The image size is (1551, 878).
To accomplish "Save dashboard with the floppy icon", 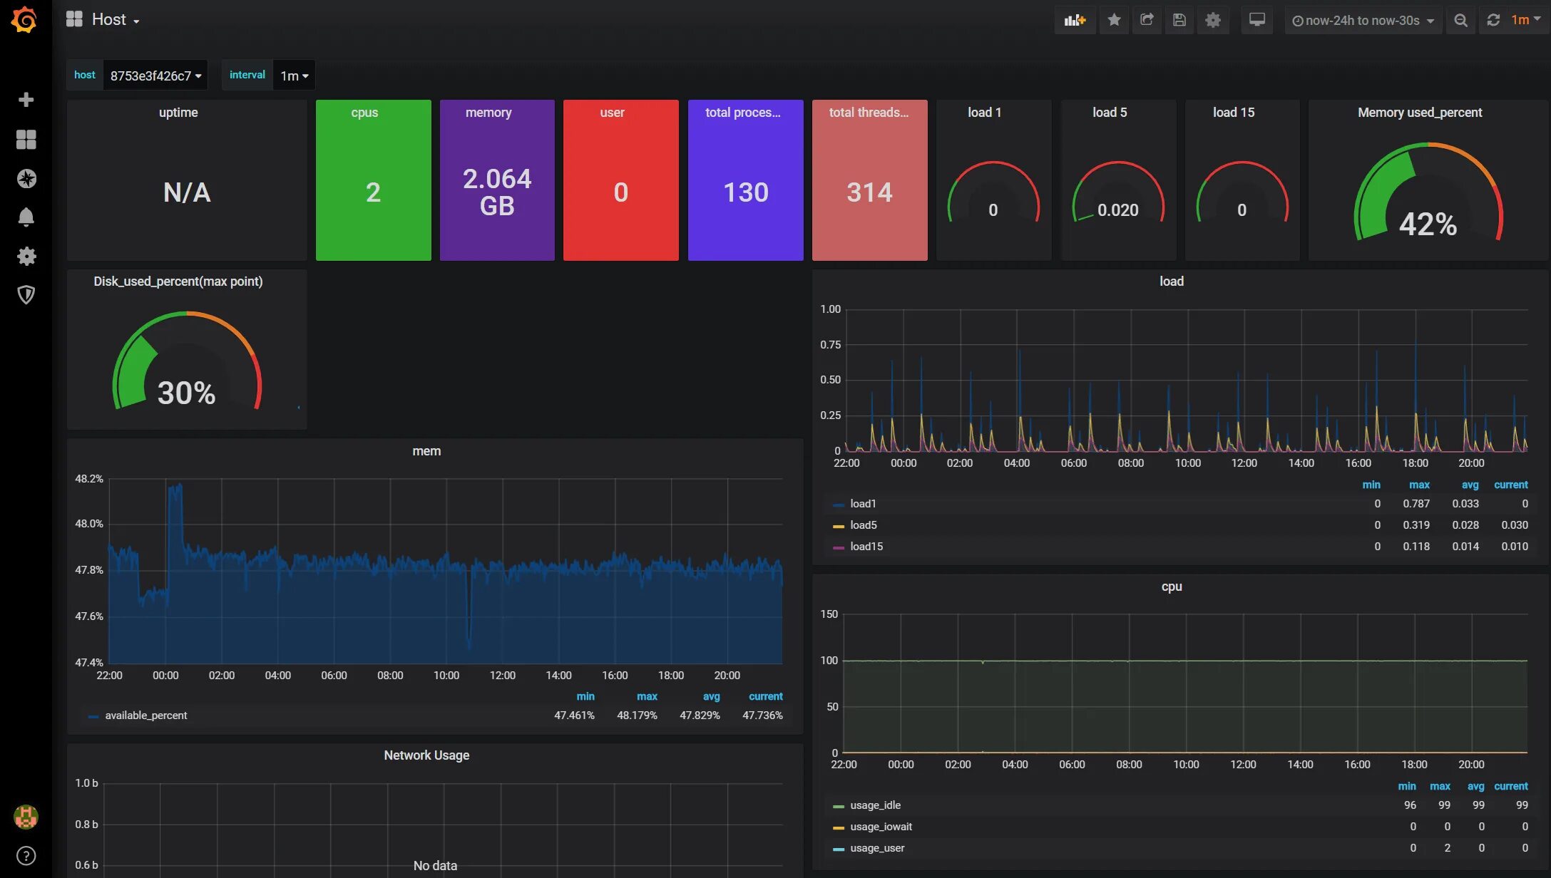I will click(x=1179, y=20).
